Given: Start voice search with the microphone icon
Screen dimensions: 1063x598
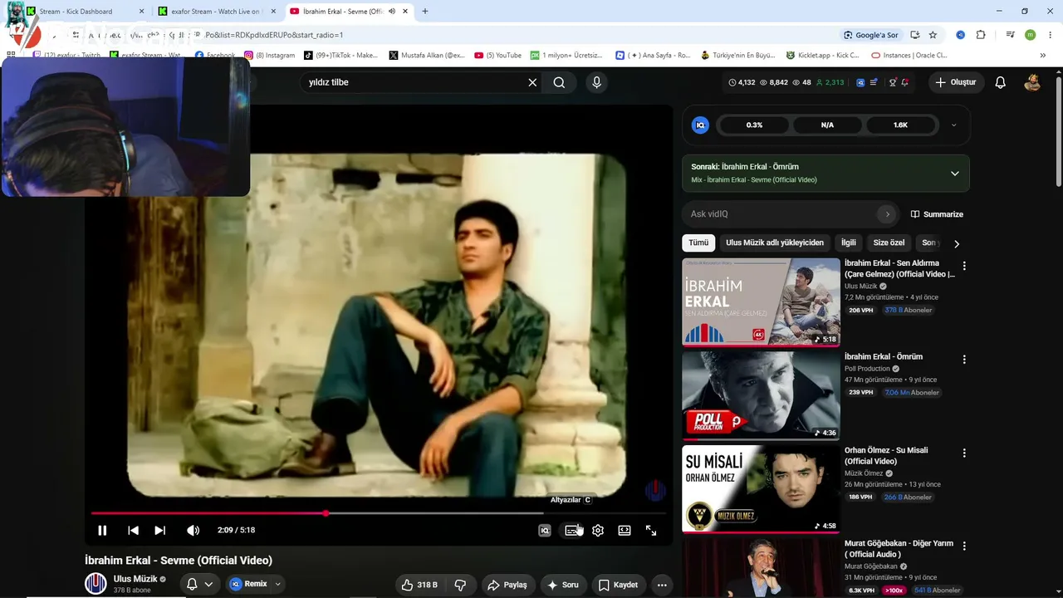Looking at the screenshot, I should [x=596, y=82].
